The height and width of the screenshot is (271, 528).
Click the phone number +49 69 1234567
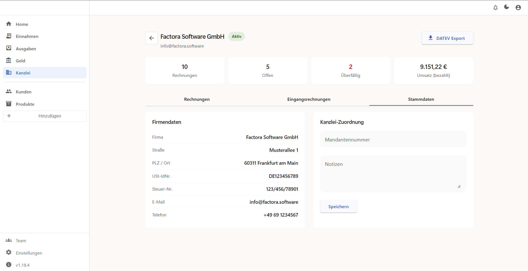point(281,215)
